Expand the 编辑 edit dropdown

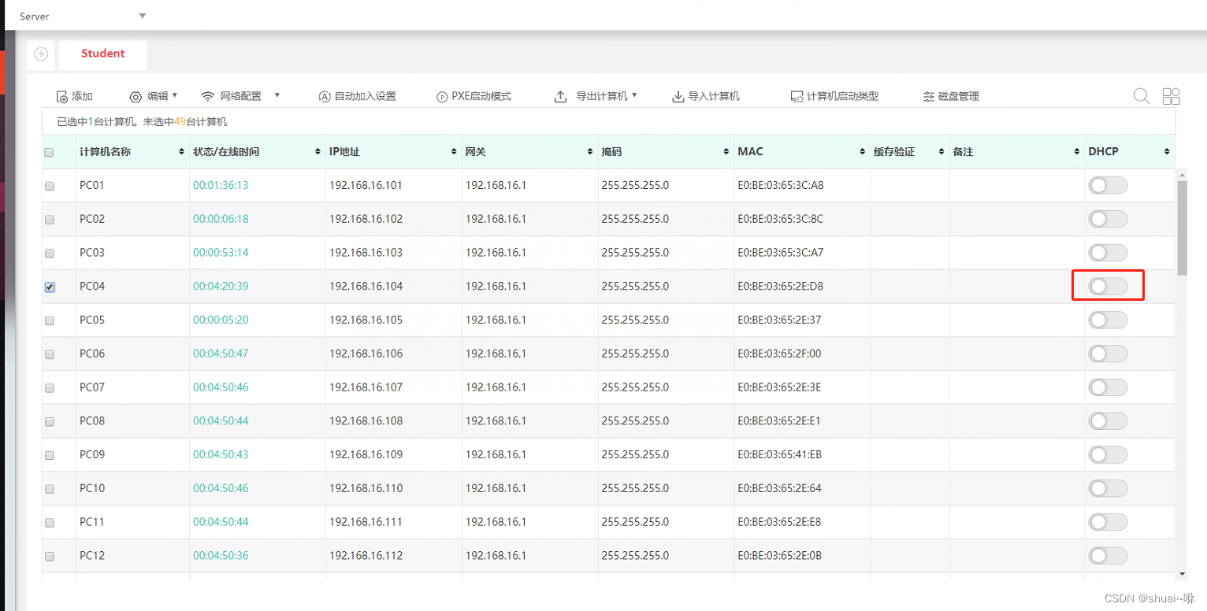pyautogui.click(x=154, y=96)
